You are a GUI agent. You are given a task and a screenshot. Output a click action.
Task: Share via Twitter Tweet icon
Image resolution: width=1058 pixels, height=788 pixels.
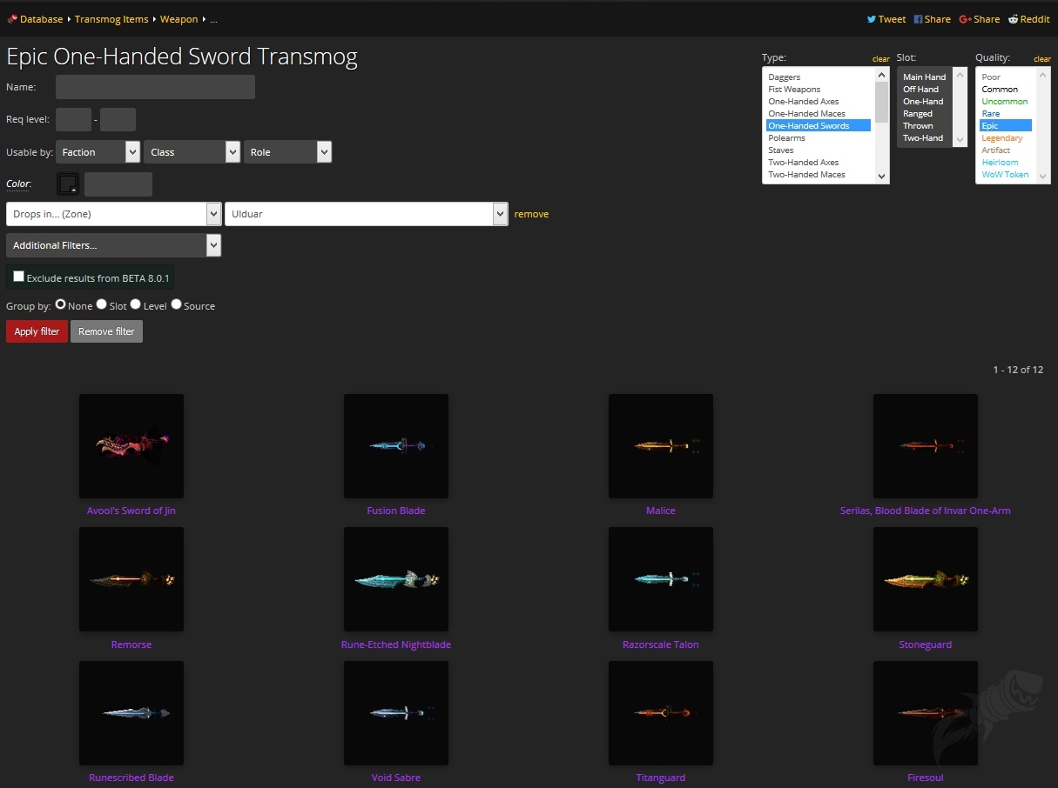[x=886, y=19]
